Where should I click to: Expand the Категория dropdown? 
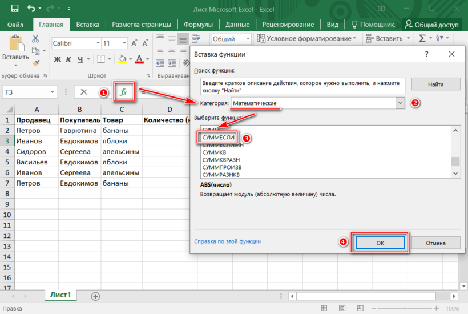coord(400,103)
